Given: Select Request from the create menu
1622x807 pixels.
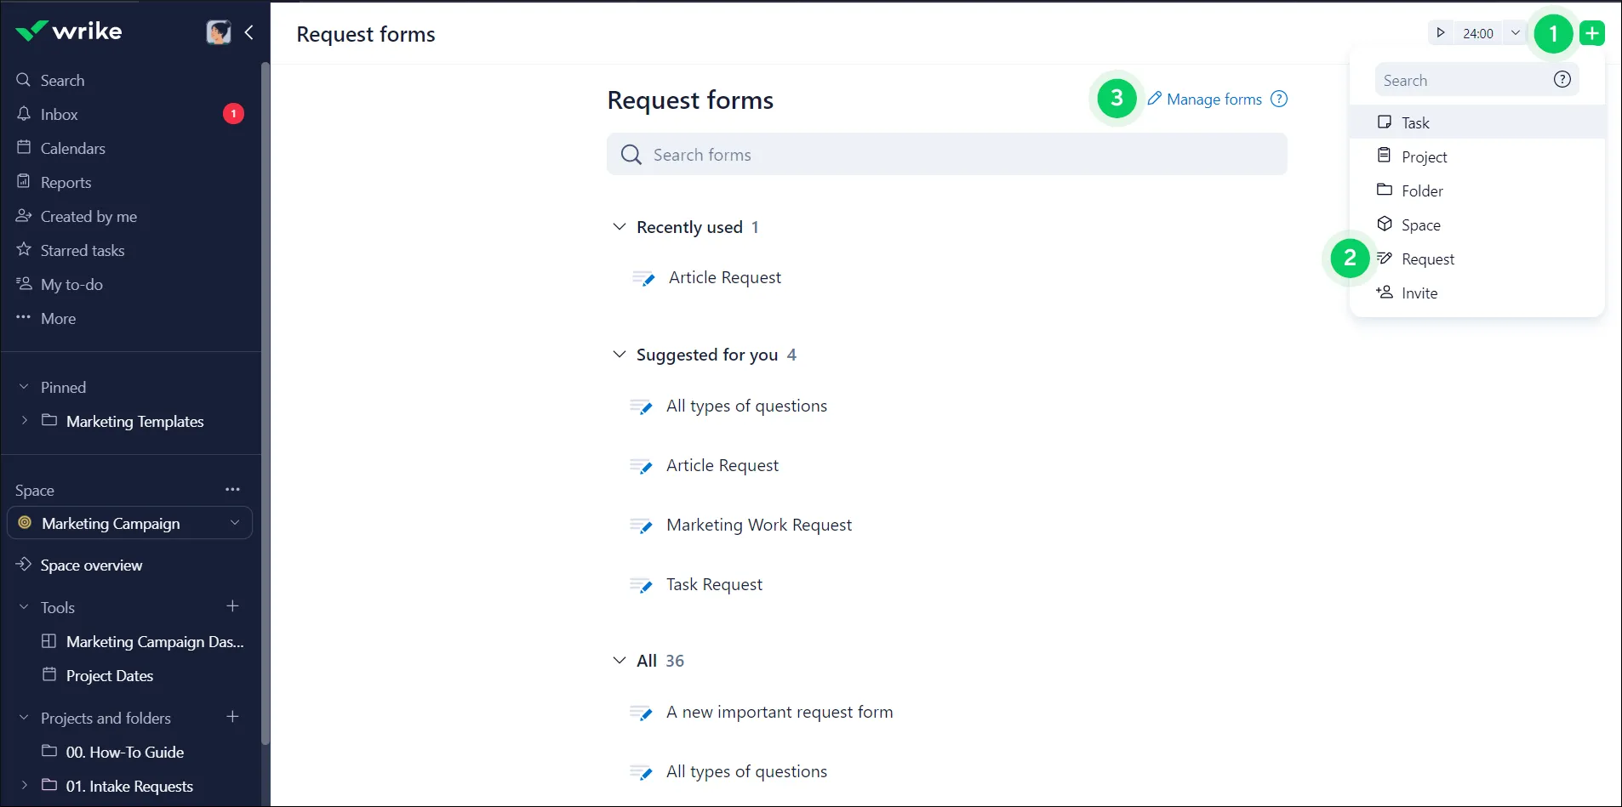Looking at the screenshot, I should pos(1428,259).
